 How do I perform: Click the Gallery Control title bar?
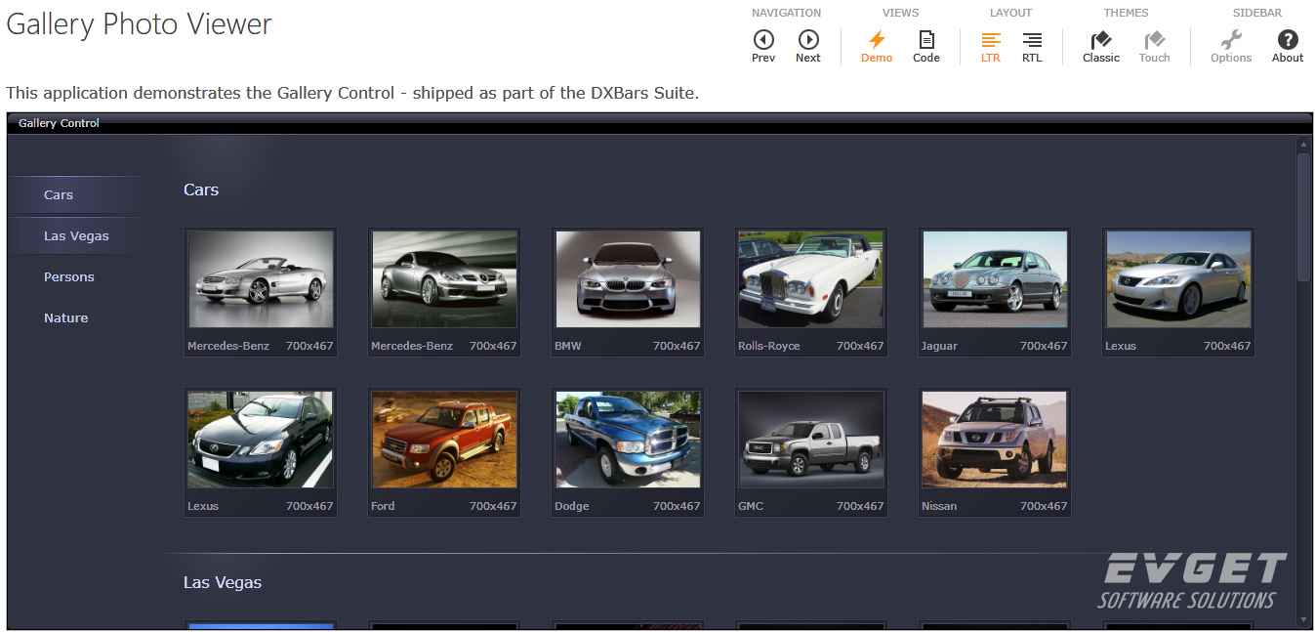click(660, 123)
